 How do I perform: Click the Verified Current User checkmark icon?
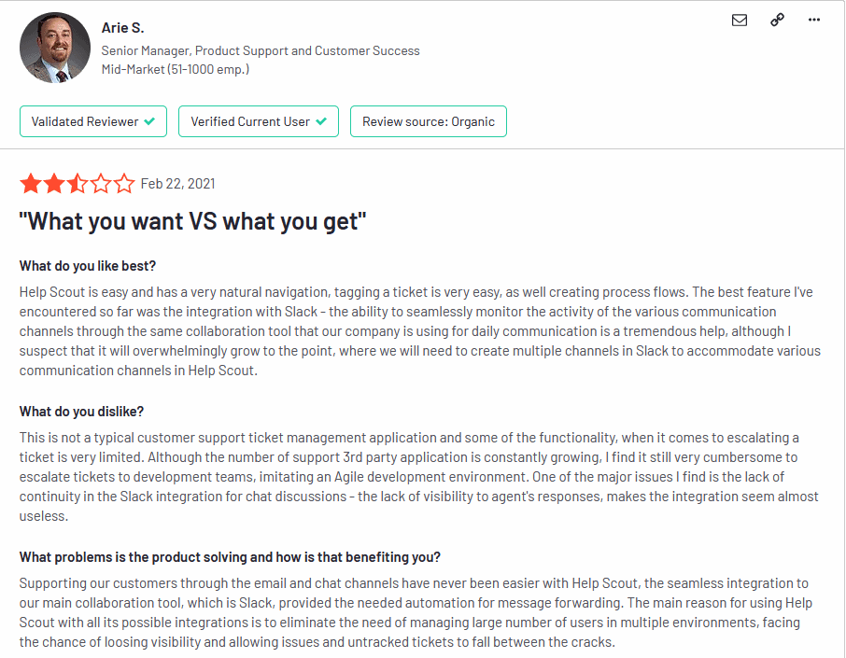pos(321,121)
